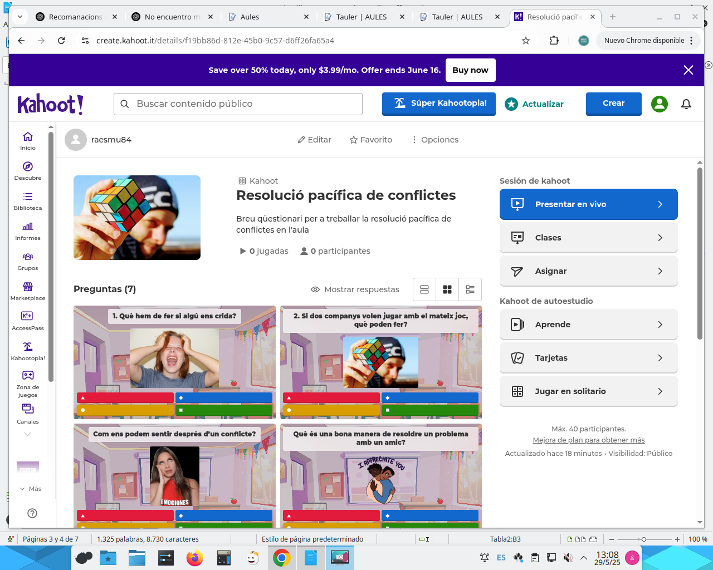Open Mejora de plan para obtener más link
The width and height of the screenshot is (713, 570).
(x=589, y=440)
